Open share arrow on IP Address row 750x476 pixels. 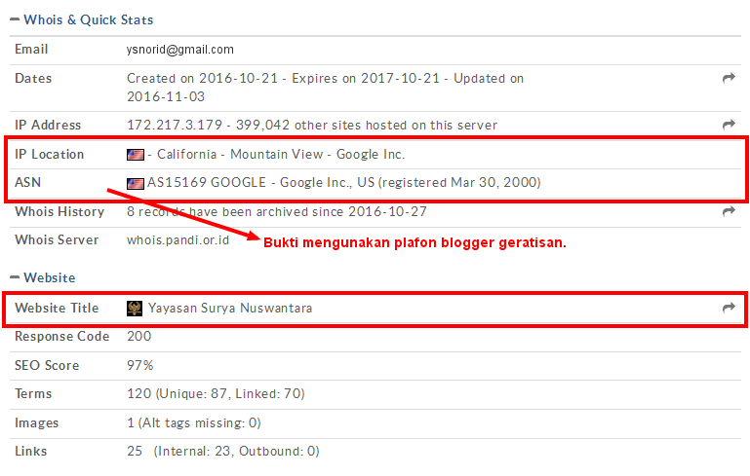pos(729,125)
